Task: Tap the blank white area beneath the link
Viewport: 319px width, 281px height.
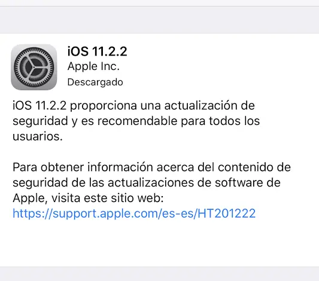Action: click(159, 243)
